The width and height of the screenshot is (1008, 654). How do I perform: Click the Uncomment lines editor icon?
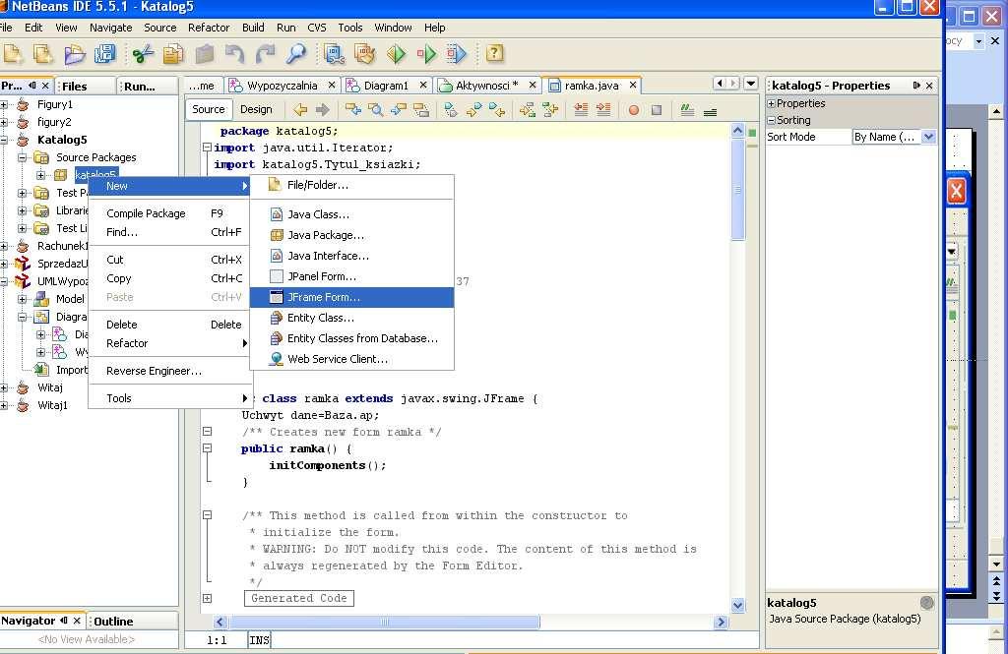[x=710, y=111]
